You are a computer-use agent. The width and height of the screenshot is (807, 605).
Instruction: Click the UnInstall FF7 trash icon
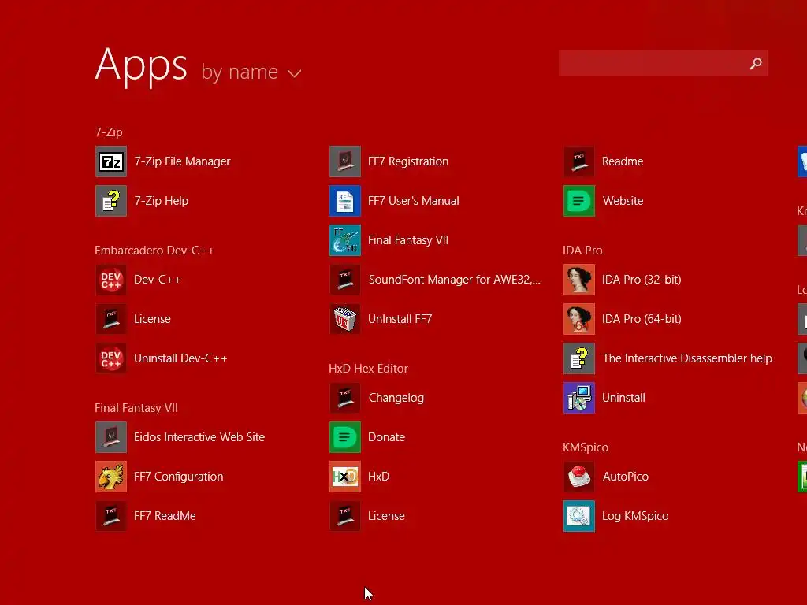coord(345,319)
